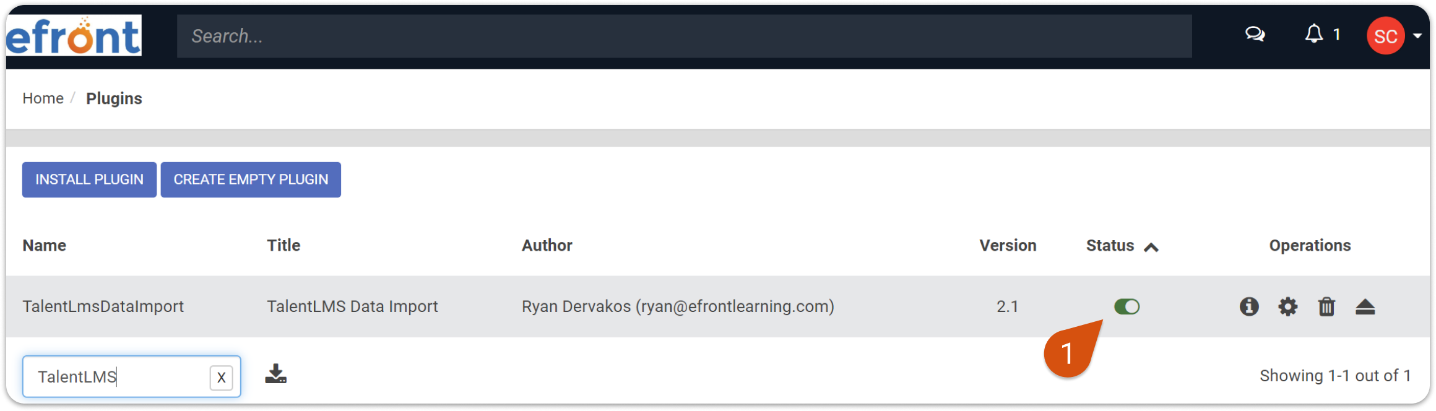Clear the TalentLMS filter with X
Screen dimensions: 1436x411
[x=221, y=378]
